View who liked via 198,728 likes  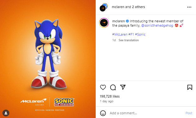pyautogui.click(x=110, y=96)
